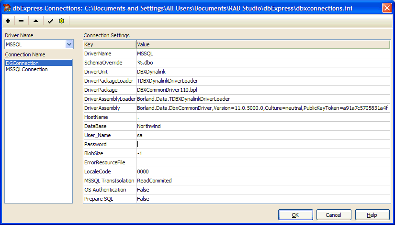
Task: Click the Rename Connection triangle icon
Action: point(36,21)
